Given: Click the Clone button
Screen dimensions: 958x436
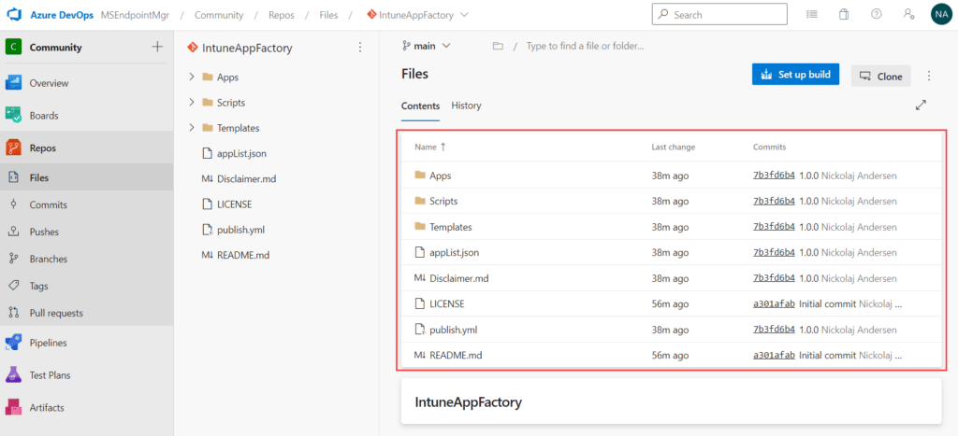Looking at the screenshot, I should 880,77.
